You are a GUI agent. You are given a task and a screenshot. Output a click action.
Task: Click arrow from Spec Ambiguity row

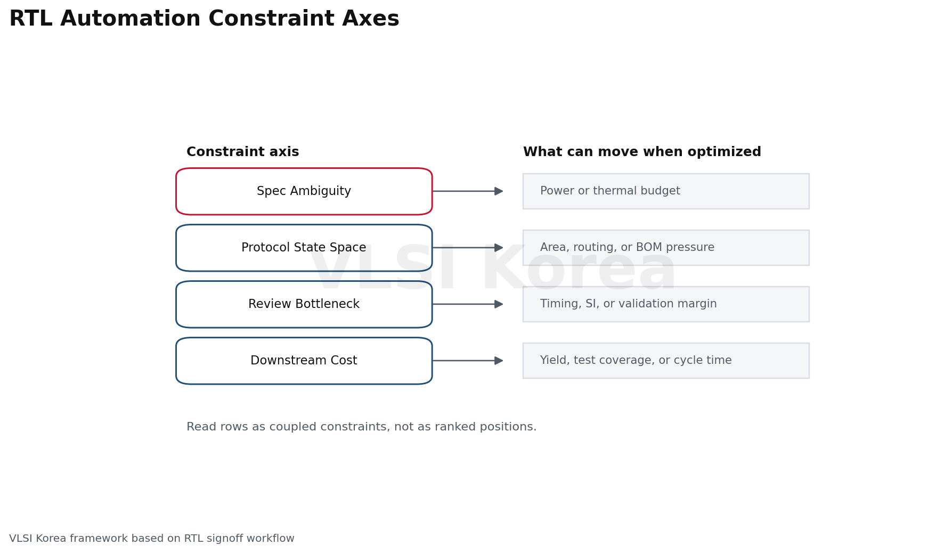pyautogui.click(x=468, y=191)
